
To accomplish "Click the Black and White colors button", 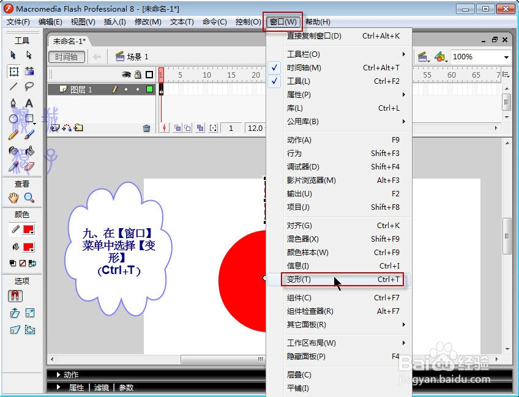I will coord(13,264).
